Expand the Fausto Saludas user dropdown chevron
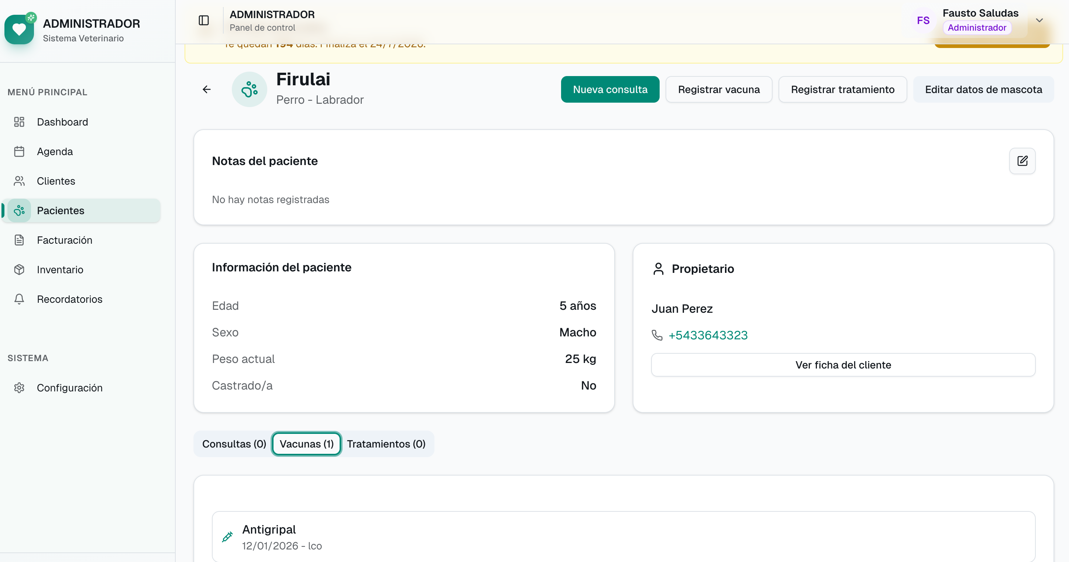This screenshot has height=562, width=1069. [1039, 20]
